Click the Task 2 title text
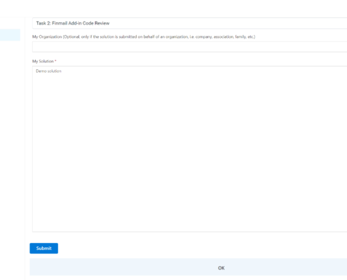The image size is (347, 280). pos(73,23)
